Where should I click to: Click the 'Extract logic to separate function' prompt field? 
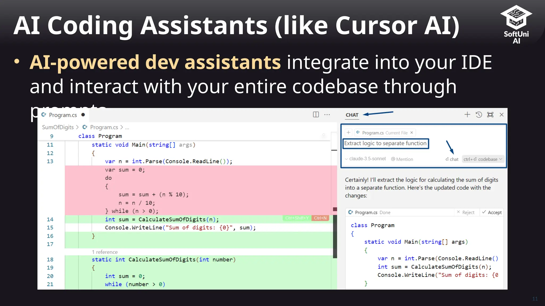[386, 143]
